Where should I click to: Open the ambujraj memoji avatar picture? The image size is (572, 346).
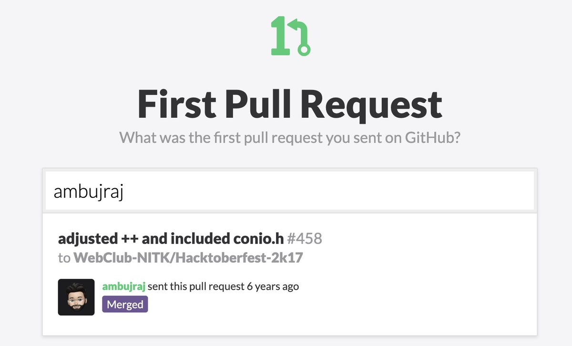[76, 297]
